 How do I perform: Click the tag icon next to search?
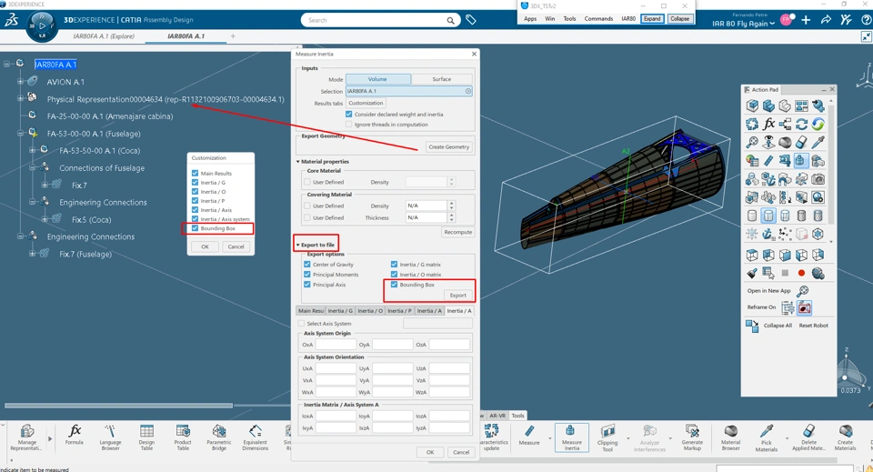tap(471, 20)
